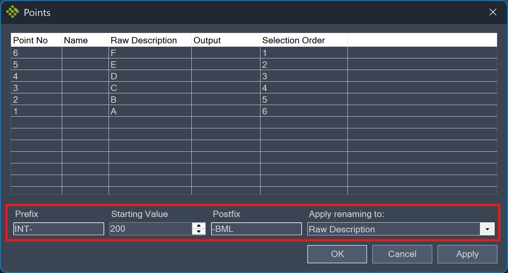This screenshot has width=508, height=273.
Task: Select the Point No 4 cell
Action: coord(36,76)
